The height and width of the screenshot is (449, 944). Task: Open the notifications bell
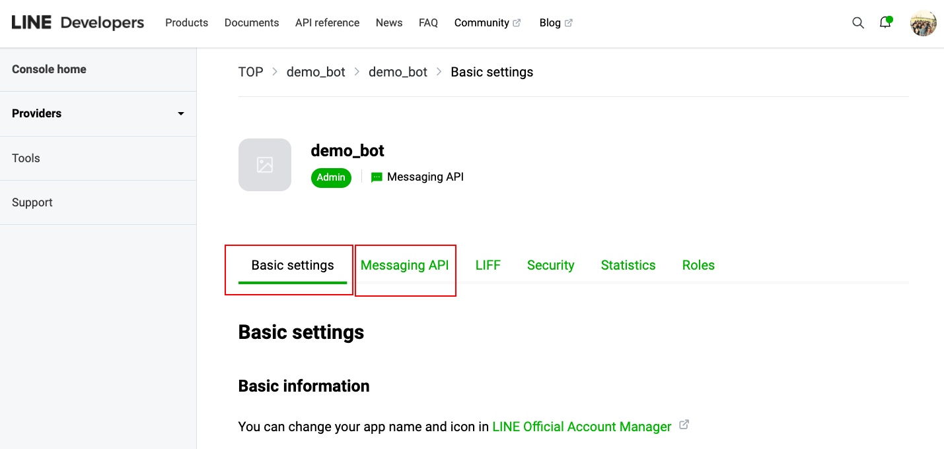(885, 23)
